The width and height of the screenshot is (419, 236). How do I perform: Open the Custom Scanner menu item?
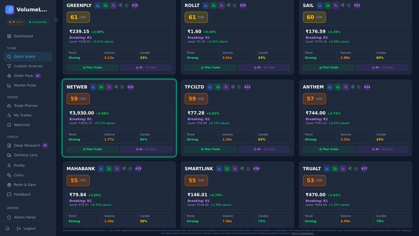[x=29, y=66]
